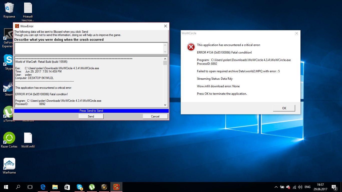Switch the ENG input language indicator
This screenshot has height=192, width=342.
tap(307, 187)
